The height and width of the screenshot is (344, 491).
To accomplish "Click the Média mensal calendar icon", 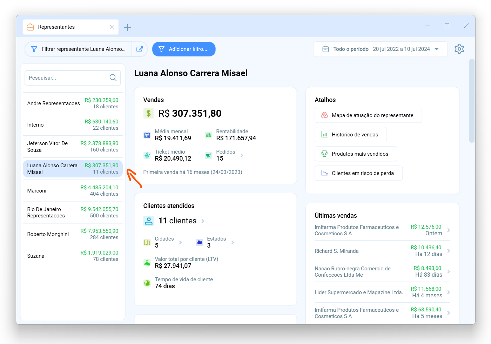I will 147,135.
